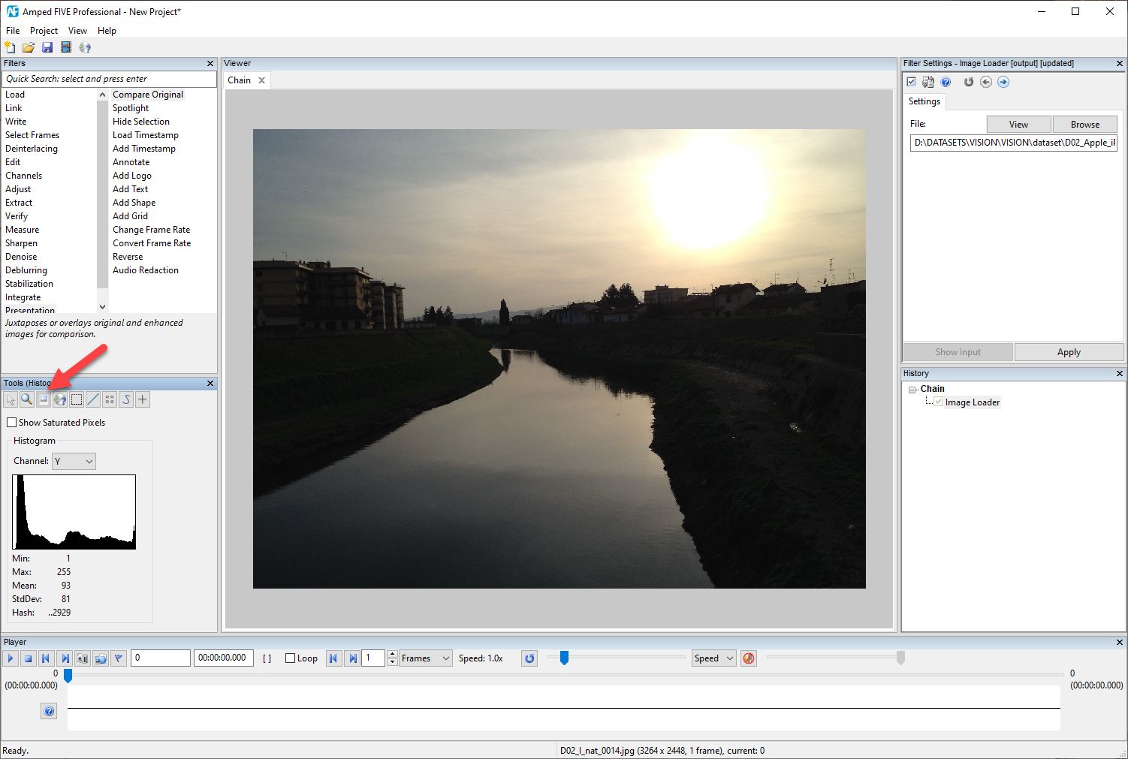Image resolution: width=1128 pixels, height=759 pixels.
Task: Click the Browse button for file
Action: coord(1084,125)
